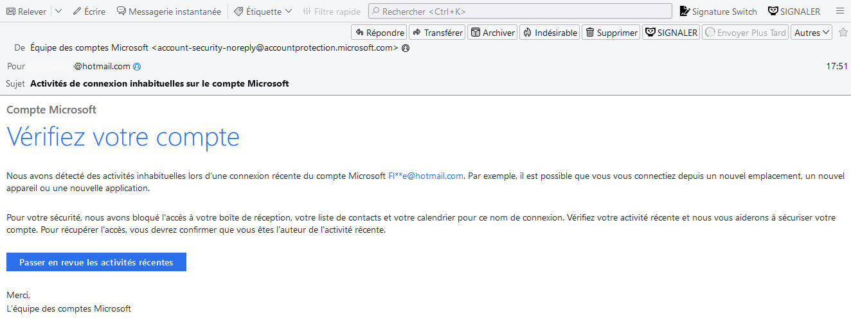Click Signature Switch in the top toolbar
851x327 pixels.
pyautogui.click(x=718, y=12)
